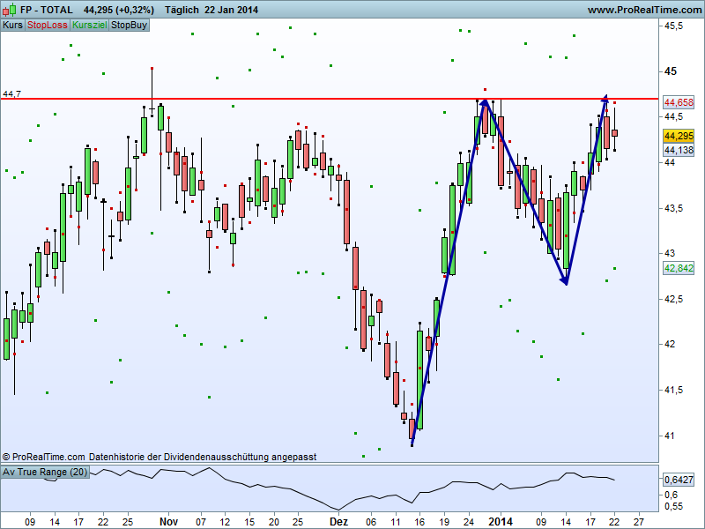Click the ProRealTime.com copyright notice

click(x=160, y=457)
